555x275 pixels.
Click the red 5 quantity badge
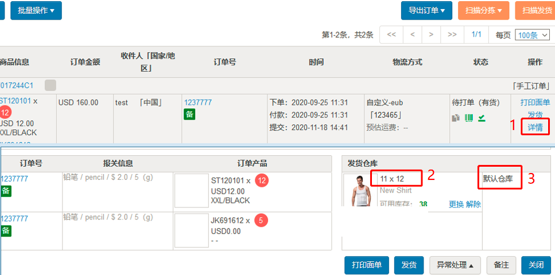(x=259, y=221)
